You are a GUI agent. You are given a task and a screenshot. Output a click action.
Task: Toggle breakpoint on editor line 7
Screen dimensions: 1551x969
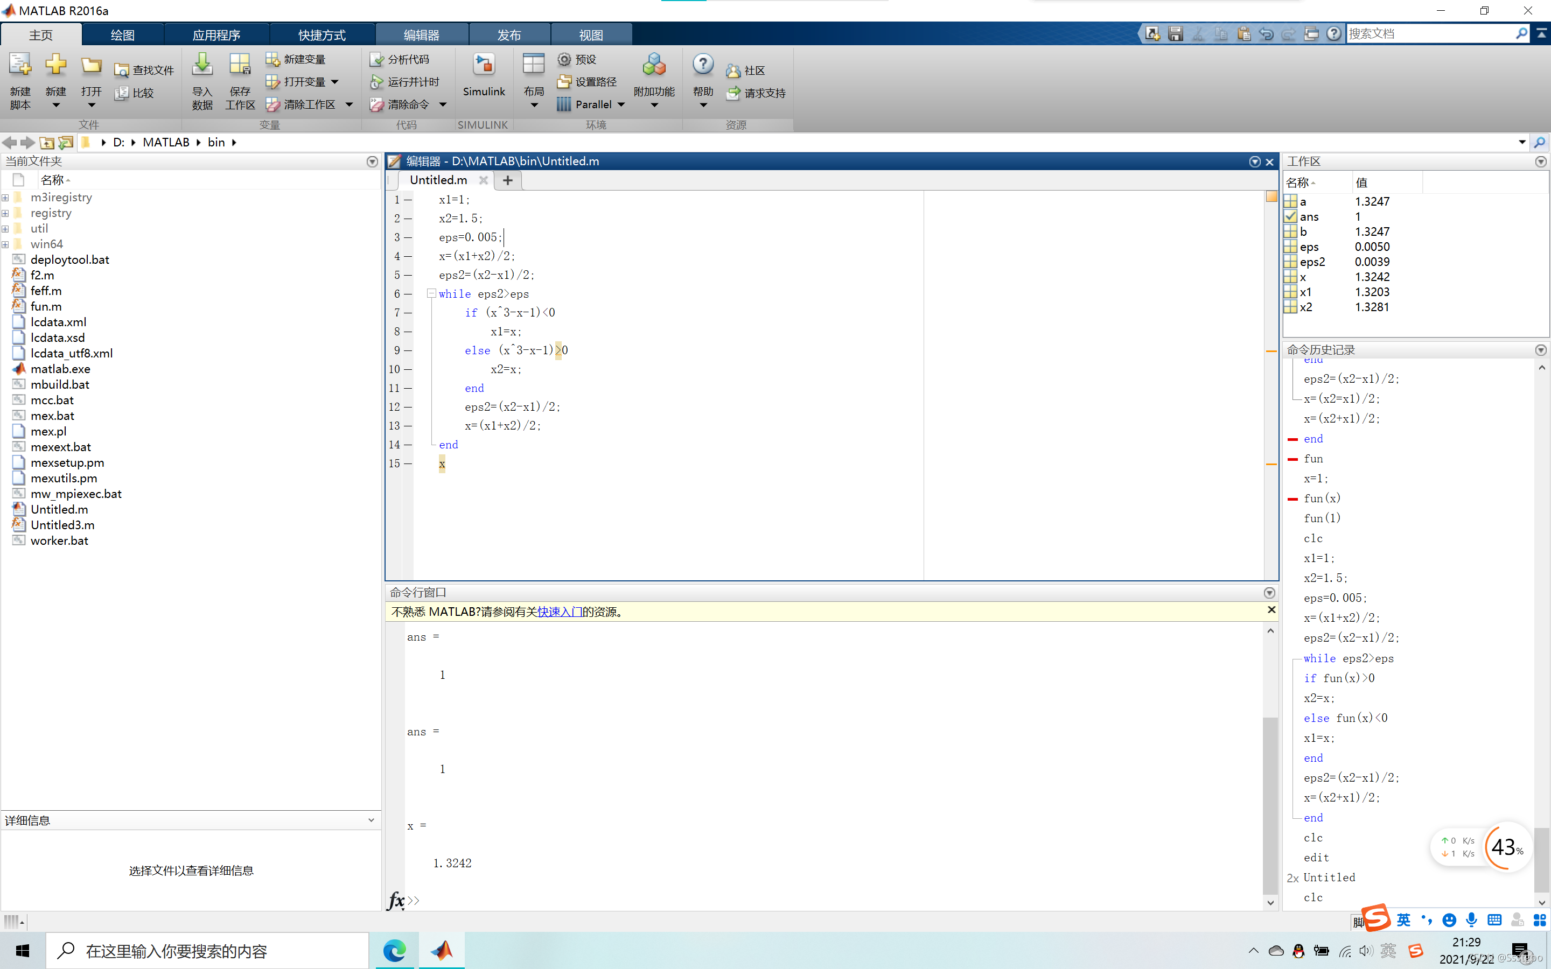[408, 313]
